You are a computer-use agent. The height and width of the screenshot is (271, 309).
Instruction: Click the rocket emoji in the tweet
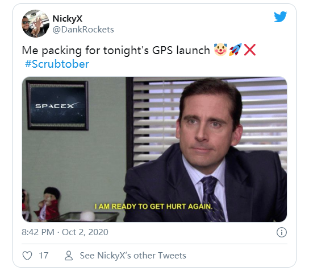point(235,50)
